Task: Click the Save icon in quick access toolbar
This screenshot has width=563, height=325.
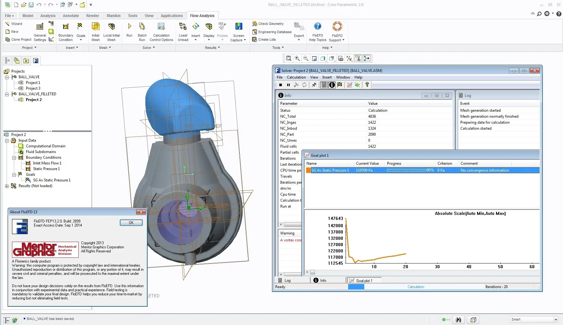Action: coord(31,5)
